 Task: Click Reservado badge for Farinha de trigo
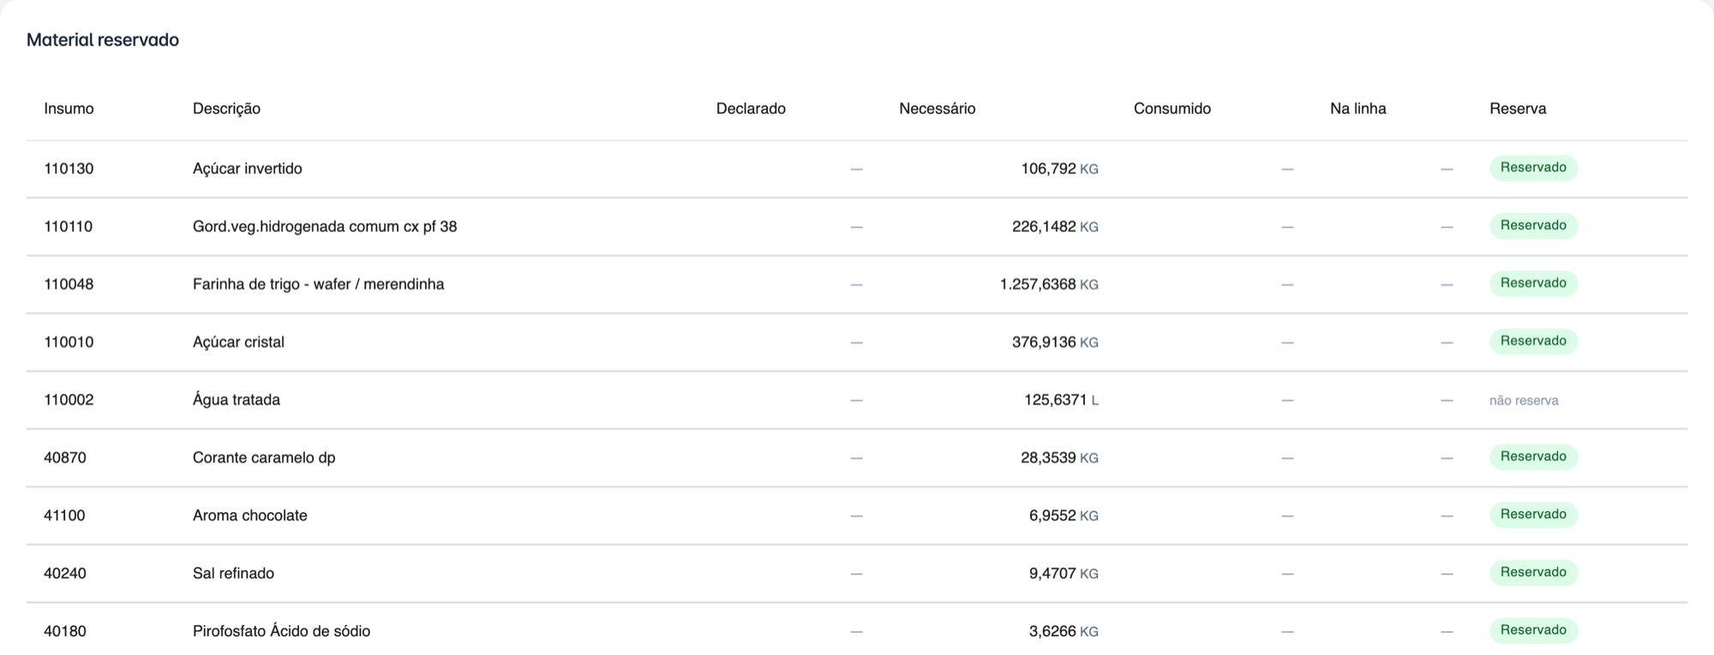(x=1533, y=283)
